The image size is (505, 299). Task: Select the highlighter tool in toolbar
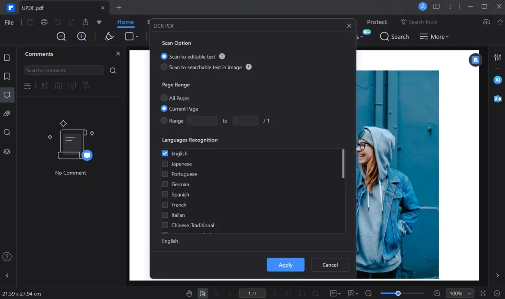109,37
